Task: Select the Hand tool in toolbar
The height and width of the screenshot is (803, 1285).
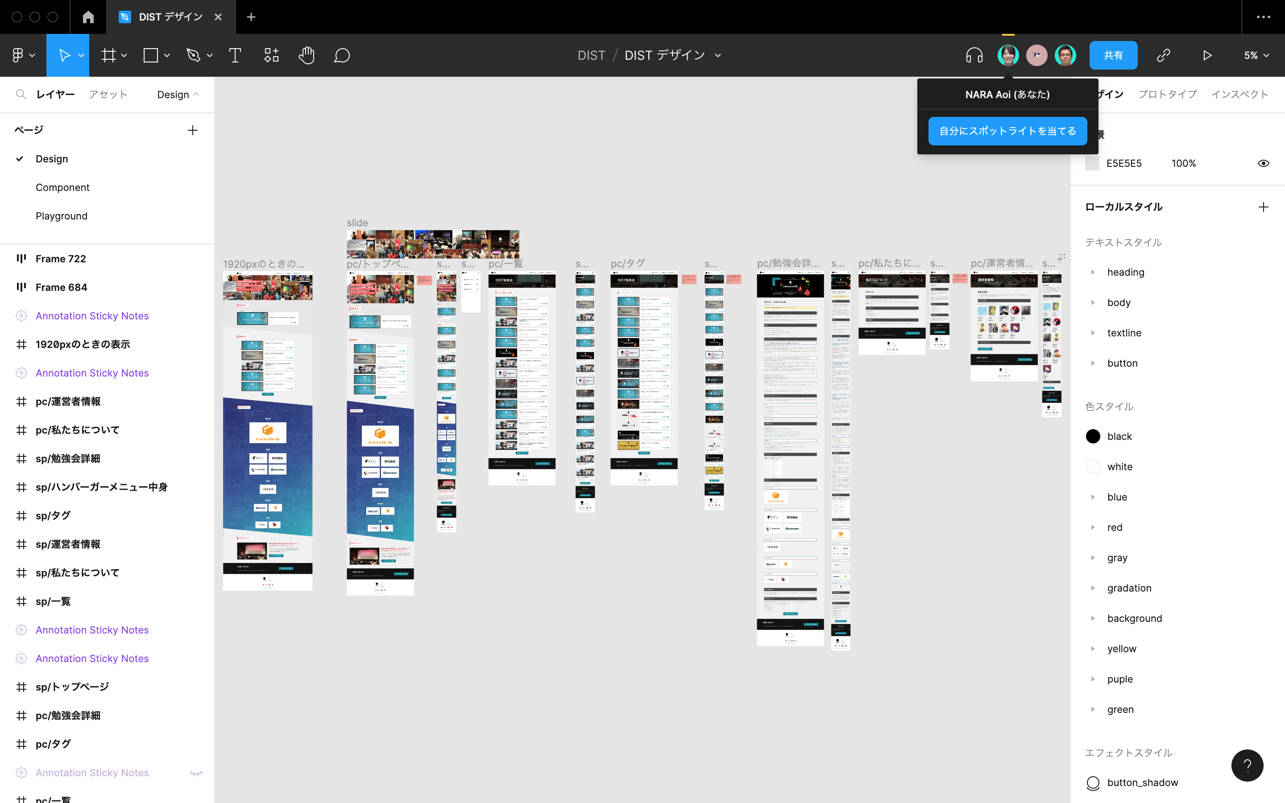Action: coord(306,55)
